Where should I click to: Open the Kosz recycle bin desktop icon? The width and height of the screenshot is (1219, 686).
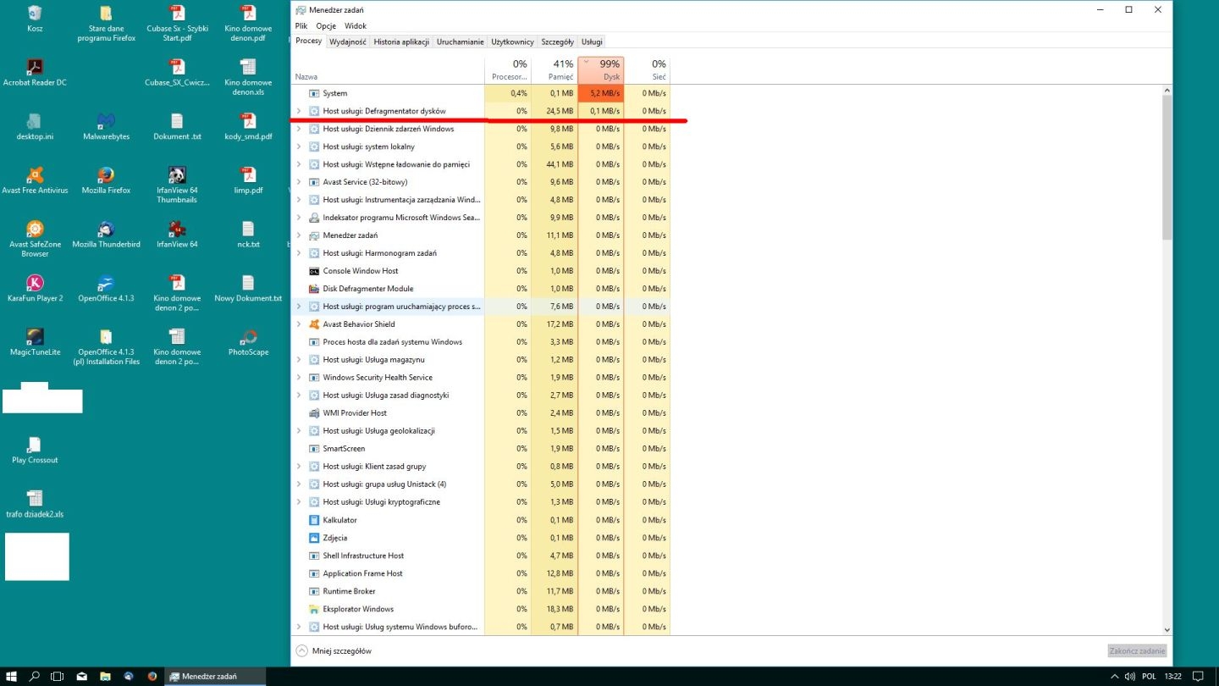(35, 19)
